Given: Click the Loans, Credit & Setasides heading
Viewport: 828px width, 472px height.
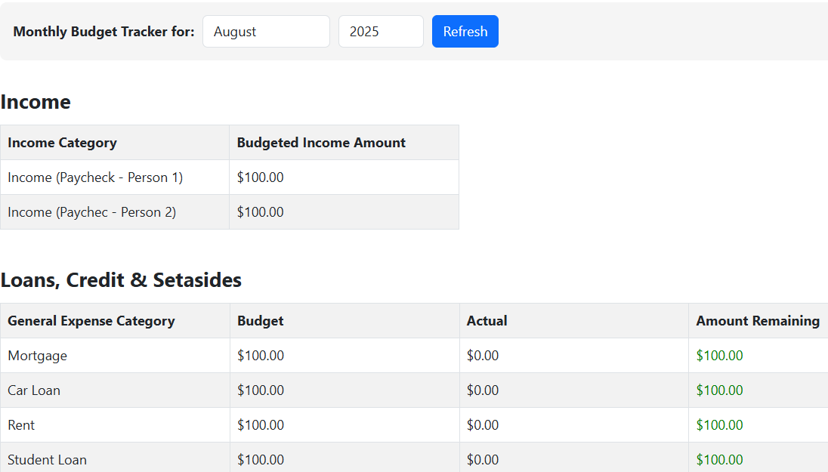Looking at the screenshot, I should [121, 280].
